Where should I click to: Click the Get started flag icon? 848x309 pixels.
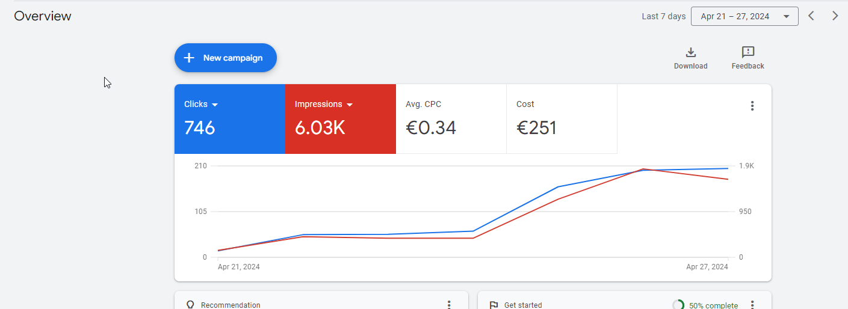click(x=494, y=305)
